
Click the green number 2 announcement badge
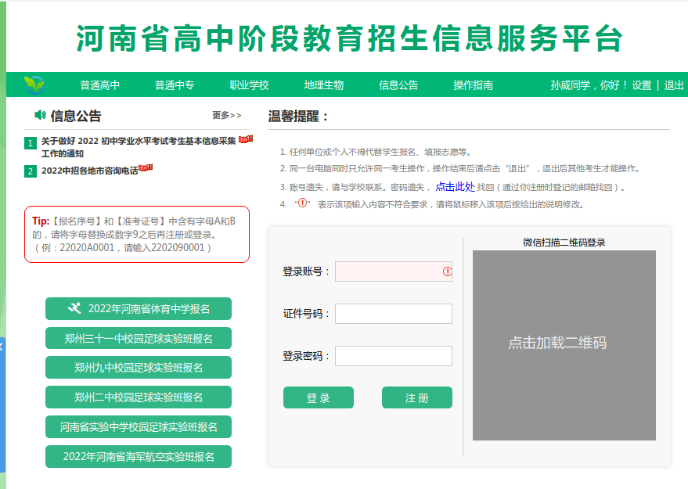click(31, 171)
